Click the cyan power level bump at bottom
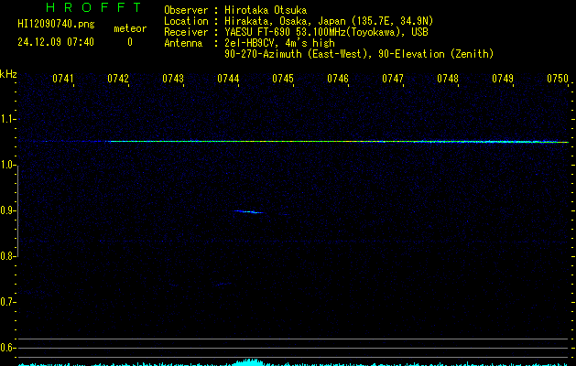This screenshot has height=366, width=576. pyautogui.click(x=248, y=362)
